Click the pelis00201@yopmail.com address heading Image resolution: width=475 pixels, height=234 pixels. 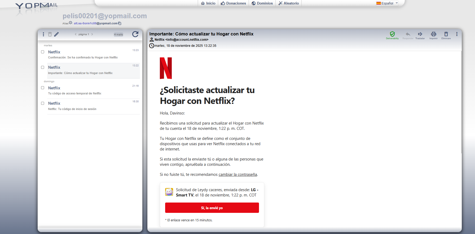[x=105, y=16]
